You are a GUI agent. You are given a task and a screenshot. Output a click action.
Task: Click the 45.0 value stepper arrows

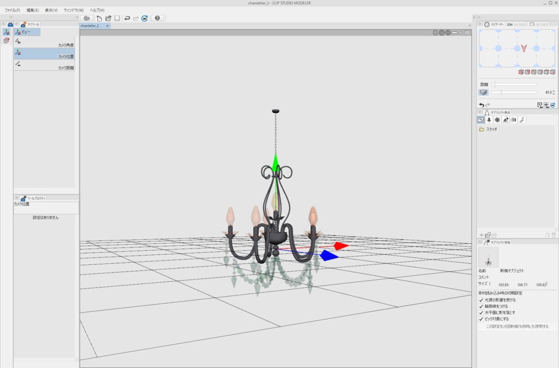pos(554,91)
